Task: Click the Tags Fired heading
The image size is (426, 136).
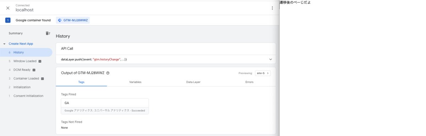Action: pyautogui.click(x=69, y=94)
